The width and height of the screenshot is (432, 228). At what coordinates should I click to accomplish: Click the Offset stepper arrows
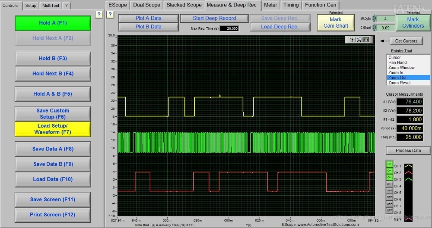374,28
